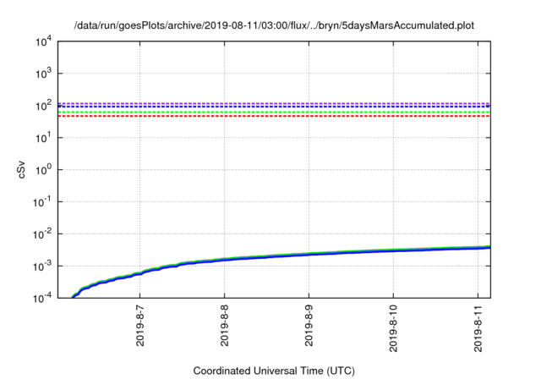
Task: Click the green dashed threshold line
Action: pos(274,113)
